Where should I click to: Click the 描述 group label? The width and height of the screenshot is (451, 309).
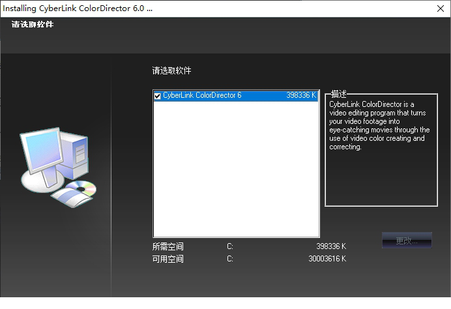(338, 94)
